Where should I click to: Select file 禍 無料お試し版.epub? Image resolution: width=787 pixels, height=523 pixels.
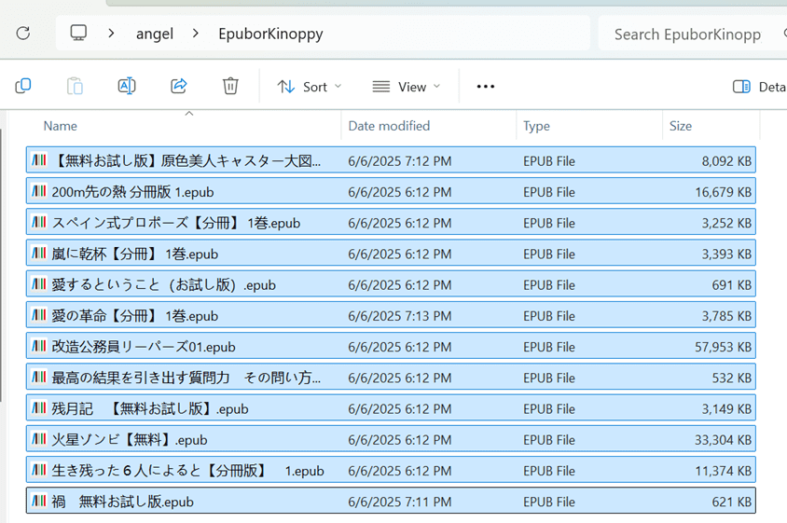coord(391,501)
